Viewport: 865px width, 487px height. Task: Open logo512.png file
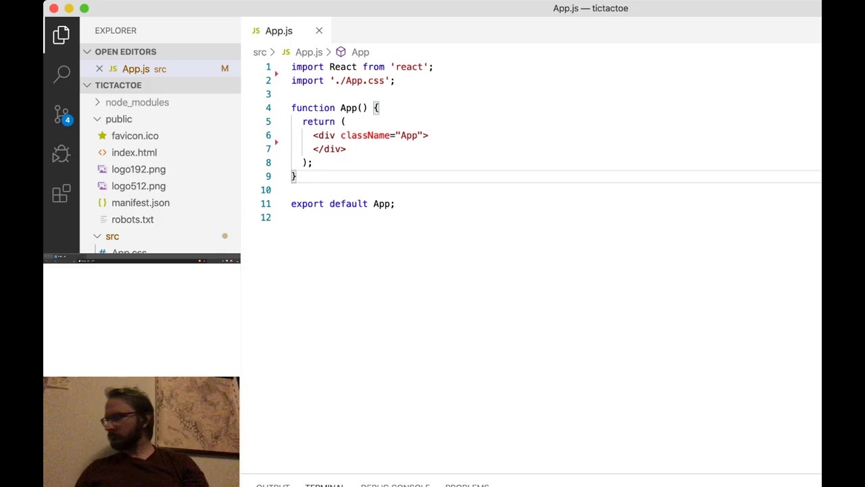click(138, 186)
